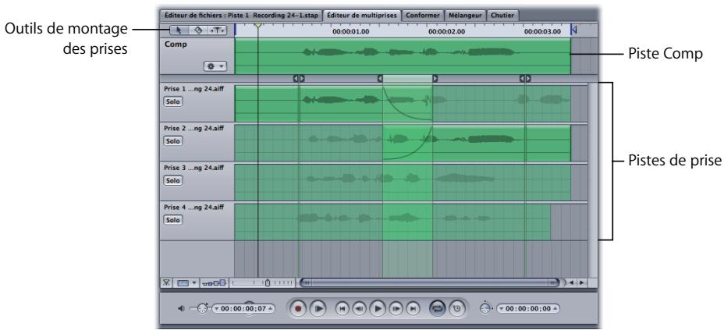Click the left handle of selected transition

(x=381, y=79)
